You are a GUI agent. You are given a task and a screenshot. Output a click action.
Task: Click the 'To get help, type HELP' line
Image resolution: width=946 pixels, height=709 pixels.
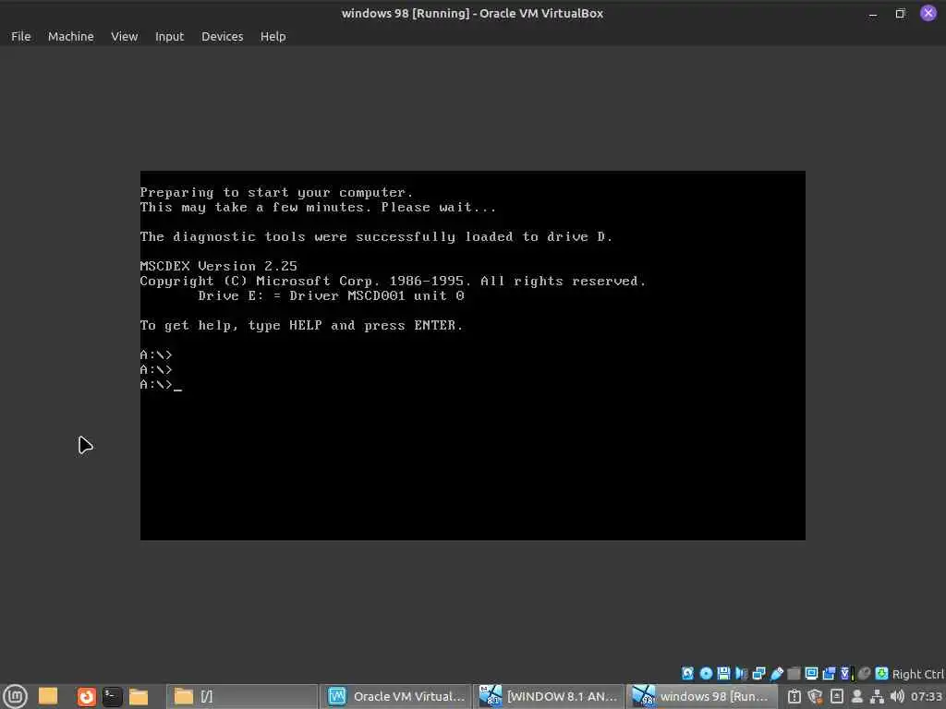(x=301, y=326)
